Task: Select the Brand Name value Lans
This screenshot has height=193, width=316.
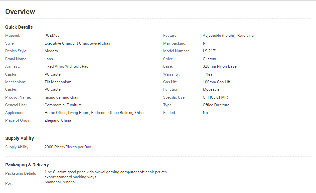Action: tap(49, 59)
